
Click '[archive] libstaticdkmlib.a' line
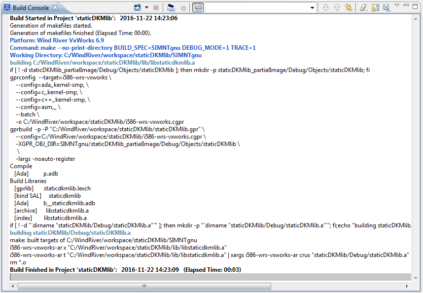click(x=51, y=211)
